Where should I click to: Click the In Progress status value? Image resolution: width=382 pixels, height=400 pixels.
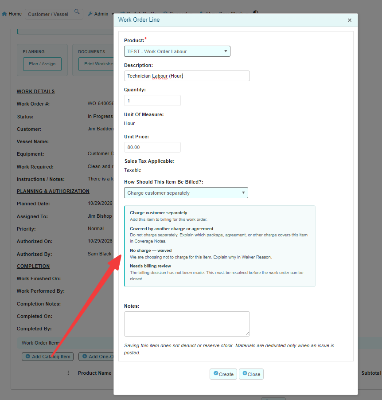tap(100, 116)
